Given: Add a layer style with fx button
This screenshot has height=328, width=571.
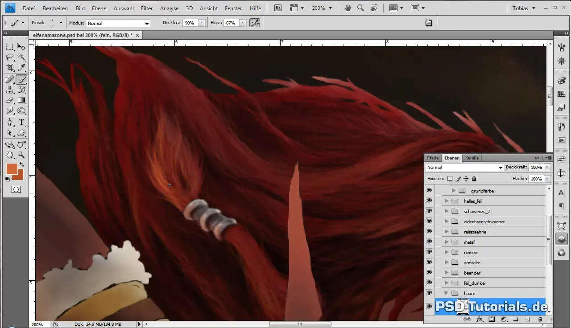Looking at the screenshot, I should tap(480, 319).
